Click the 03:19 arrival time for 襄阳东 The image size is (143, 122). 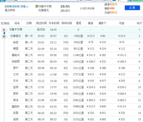pos(41,106)
